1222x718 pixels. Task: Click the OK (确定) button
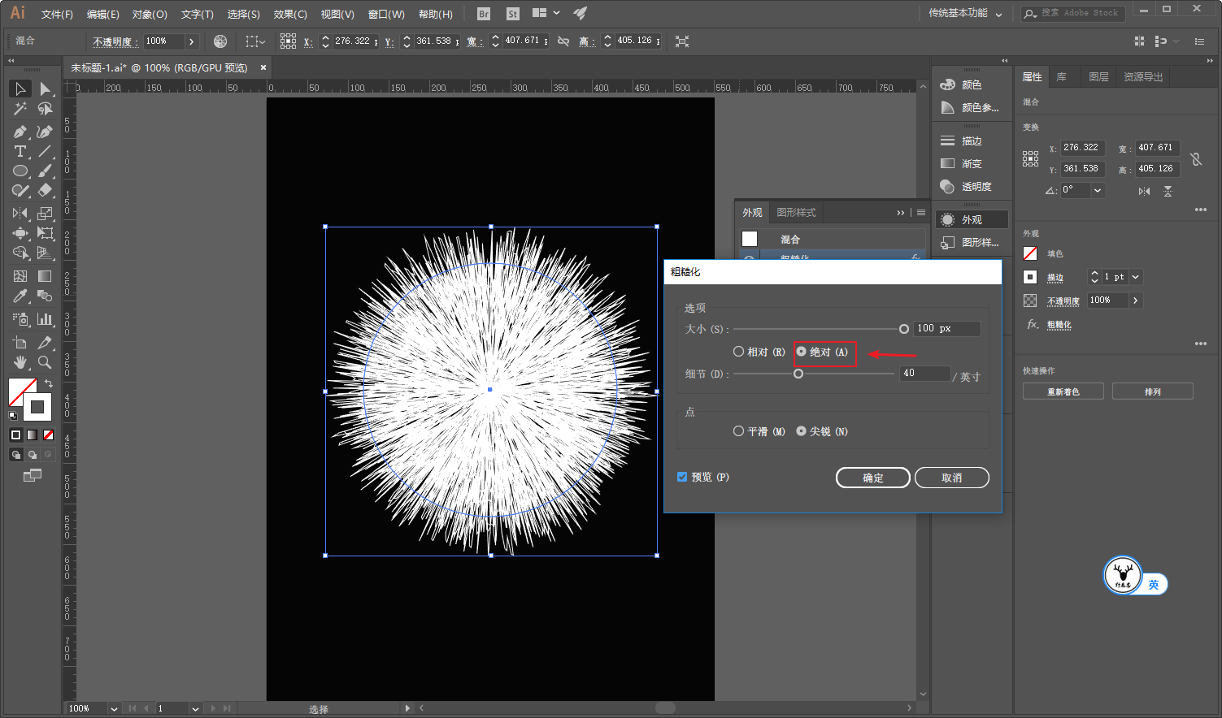click(x=872, y=478)
